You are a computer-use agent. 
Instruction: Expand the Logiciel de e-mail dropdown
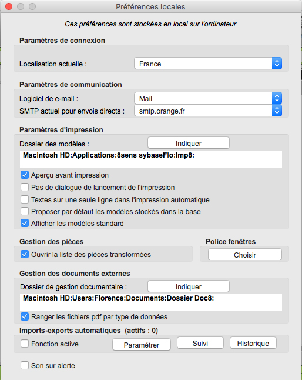coord(208,98)
